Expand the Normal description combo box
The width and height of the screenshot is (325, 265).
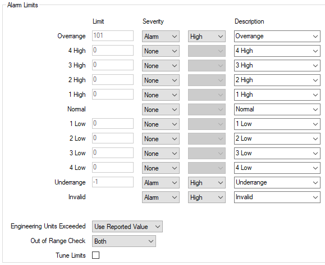click(x=277, y=110)
